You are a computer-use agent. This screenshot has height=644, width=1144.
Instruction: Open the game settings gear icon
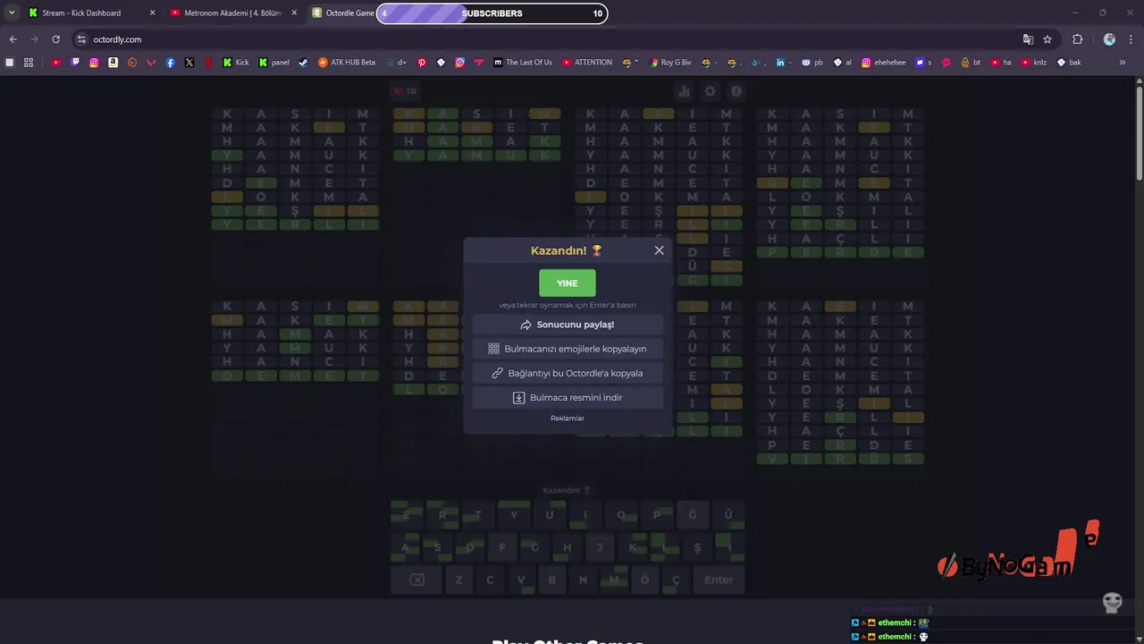(710, 91)
